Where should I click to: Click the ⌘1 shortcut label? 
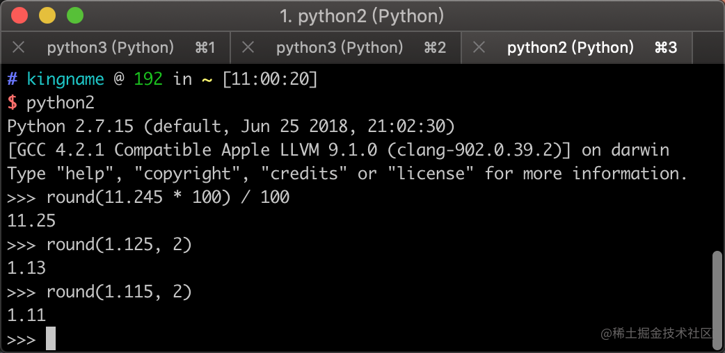point(205,47)
